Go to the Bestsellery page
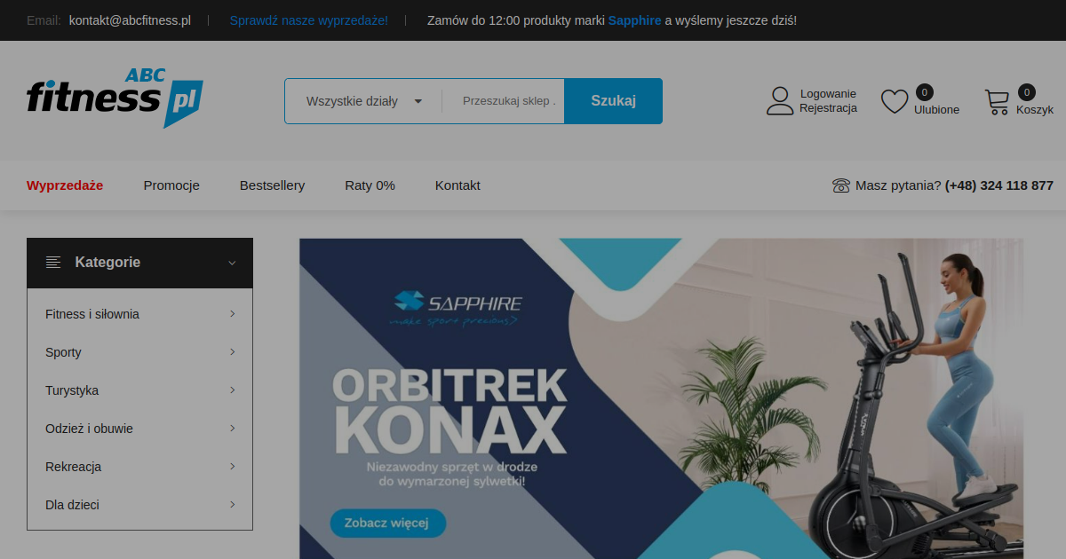Screen dimensions: 1066x559 pos(272,185)
